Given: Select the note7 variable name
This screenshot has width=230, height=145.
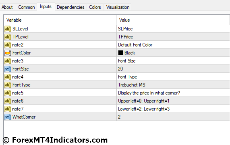Looking at the screenshot, I should pyautogui.click(x=18, y=109).
